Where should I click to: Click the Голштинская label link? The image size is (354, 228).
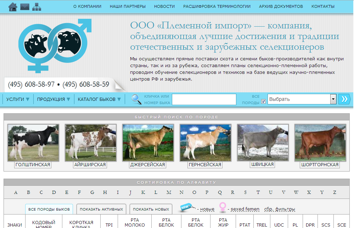coord(33,165)
